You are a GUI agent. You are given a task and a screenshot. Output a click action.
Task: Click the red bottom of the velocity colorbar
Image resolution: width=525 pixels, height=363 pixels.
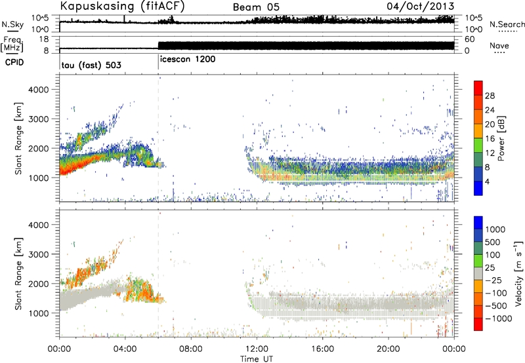(x=478, y=324)
